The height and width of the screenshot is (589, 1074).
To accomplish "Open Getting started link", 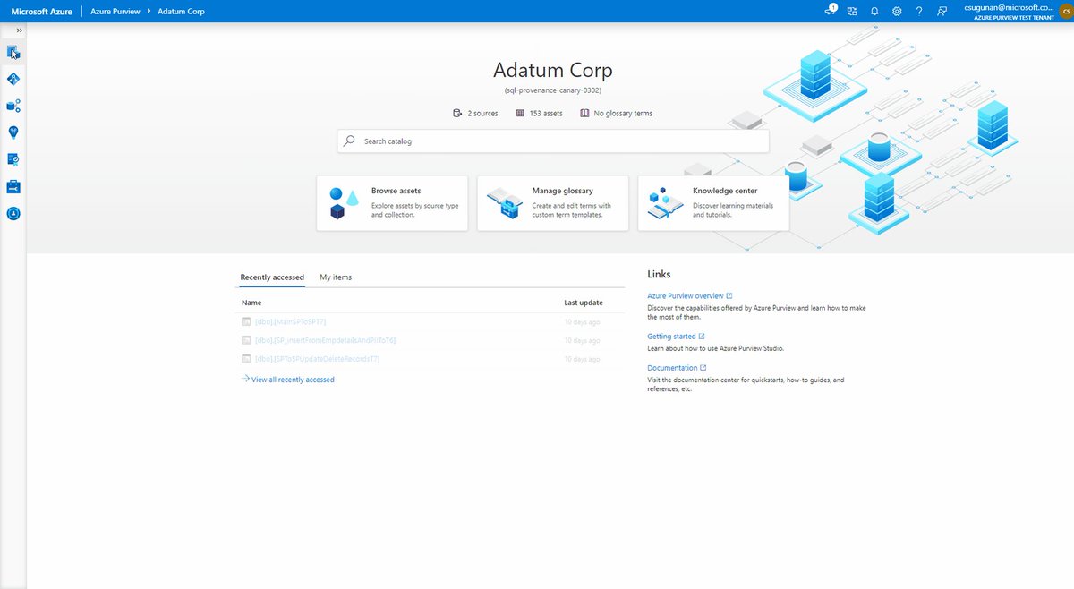I will (676, 337).
